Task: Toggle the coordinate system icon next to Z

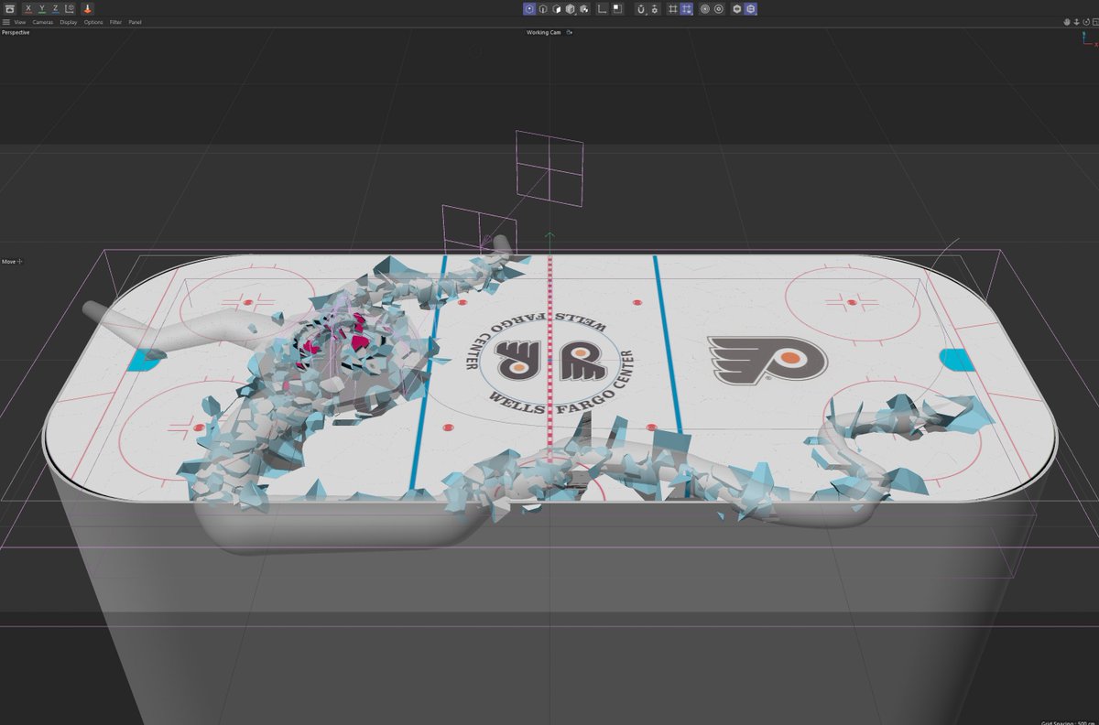Action: click(70, 8)
